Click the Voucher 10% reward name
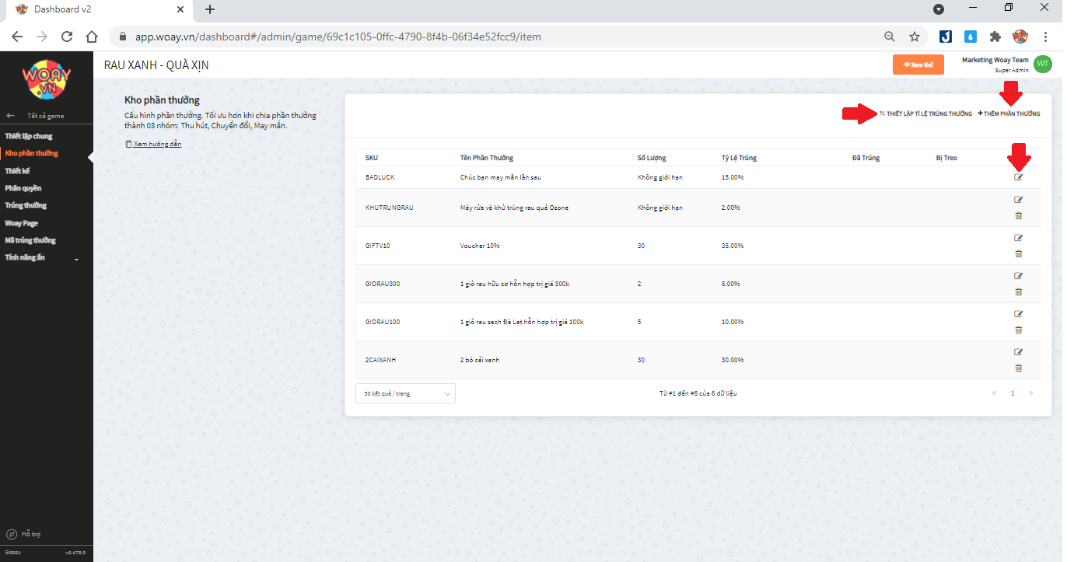Viewport: 1067px width, 562px height. (x=480, y=246)
